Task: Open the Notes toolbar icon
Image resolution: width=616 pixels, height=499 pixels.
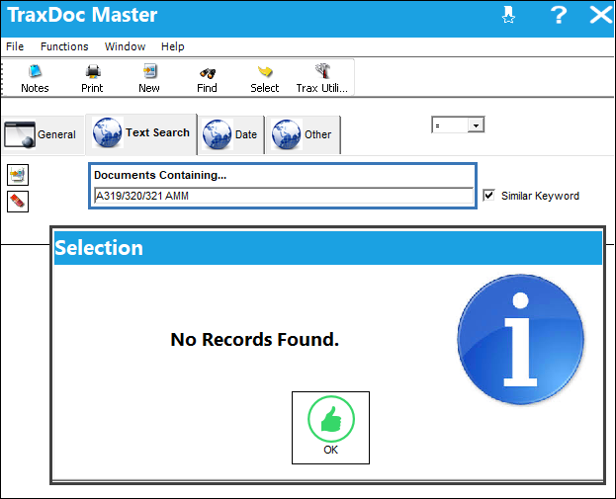Action: (35, 78)
